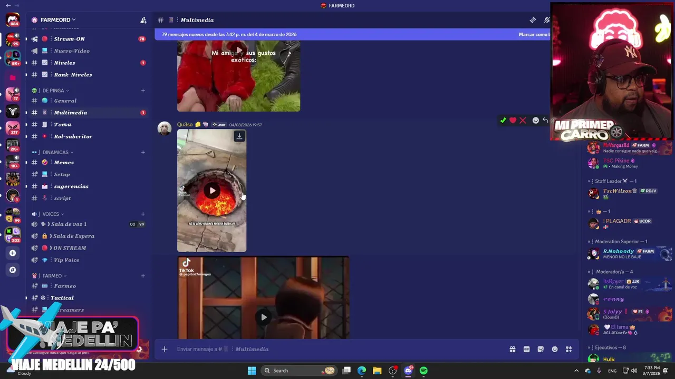Viewport: 675px width, 379px height.
Task: Click Marcar como leído in new messages bar
Action: [x=534, y=35]
